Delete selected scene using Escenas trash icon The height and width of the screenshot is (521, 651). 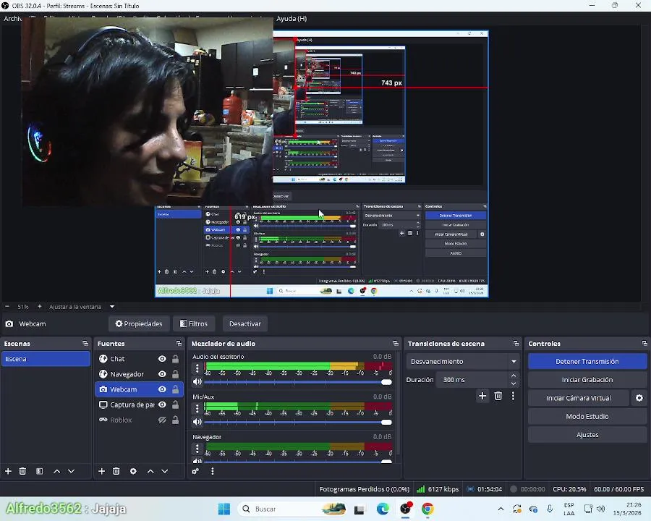tap(23, 471)
